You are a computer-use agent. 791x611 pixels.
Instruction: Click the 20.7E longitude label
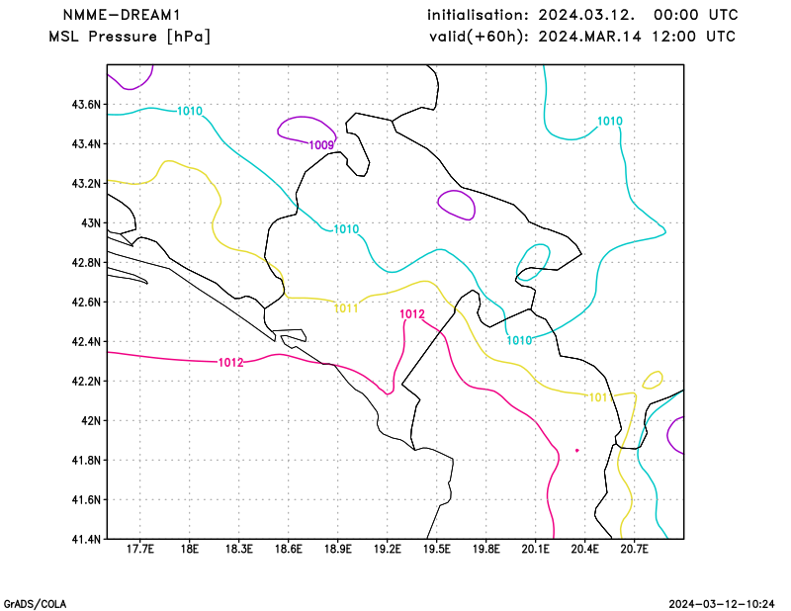tap(635, 549)
